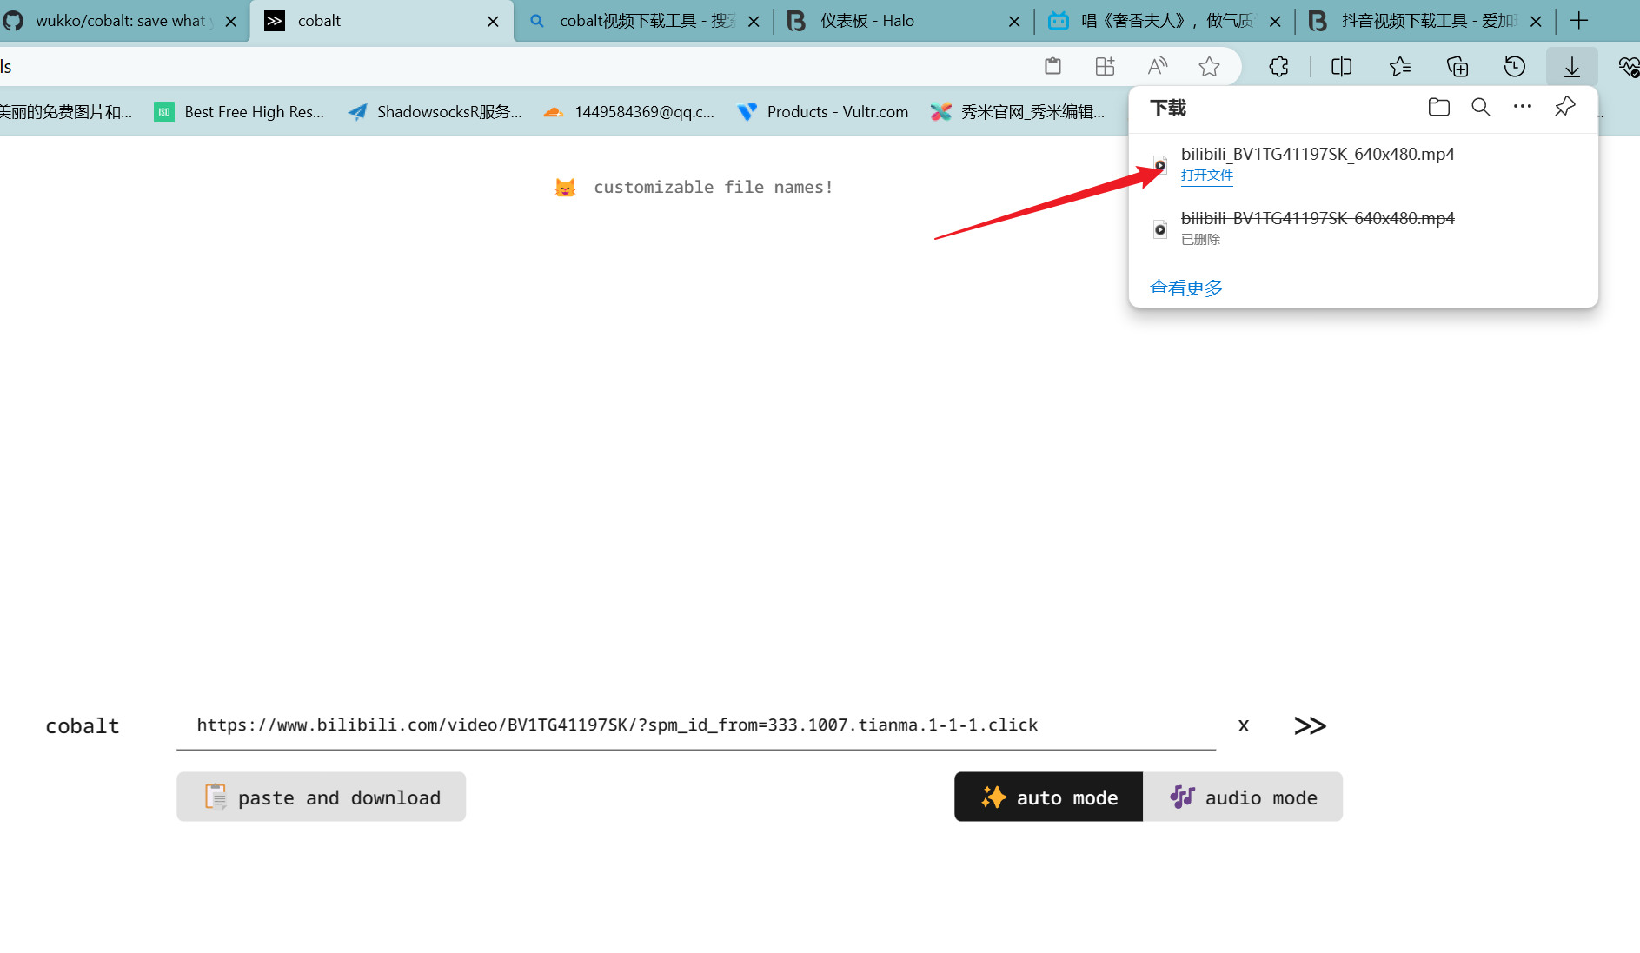Click the browser extensions puzzle icon
The image size is (1640, 953).
(1278, 67)
